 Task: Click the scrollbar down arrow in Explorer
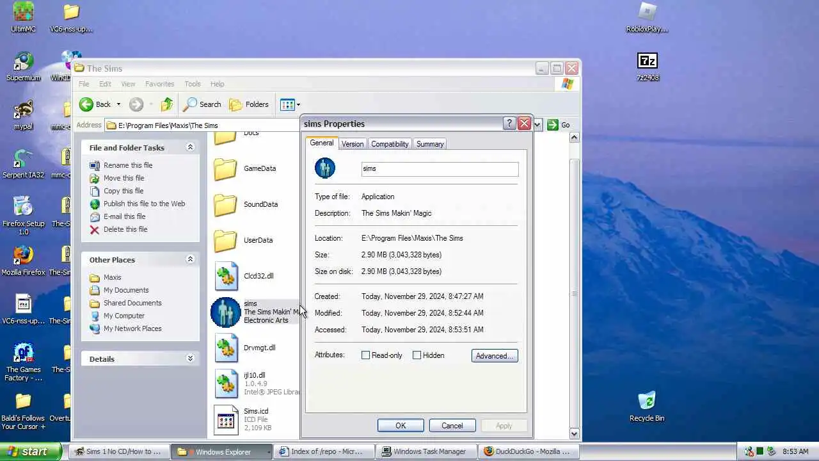click(574, 433)
